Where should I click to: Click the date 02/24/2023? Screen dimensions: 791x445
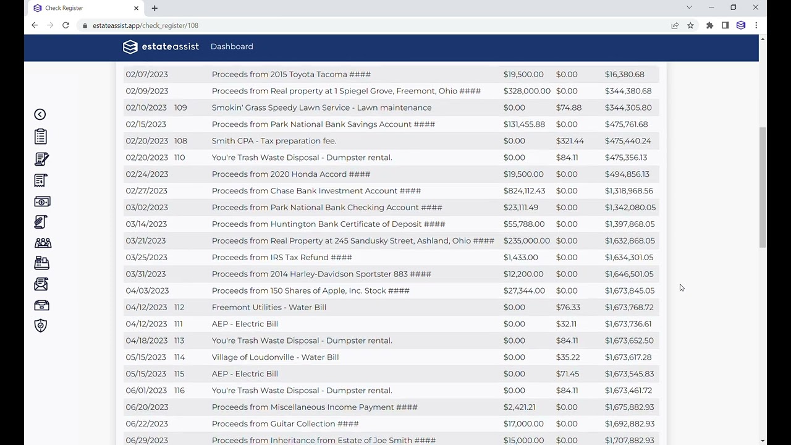(x=146, y=174)
